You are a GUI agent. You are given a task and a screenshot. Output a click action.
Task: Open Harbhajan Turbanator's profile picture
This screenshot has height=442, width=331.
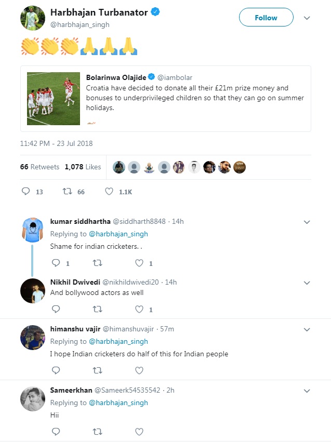coord(32,18)
